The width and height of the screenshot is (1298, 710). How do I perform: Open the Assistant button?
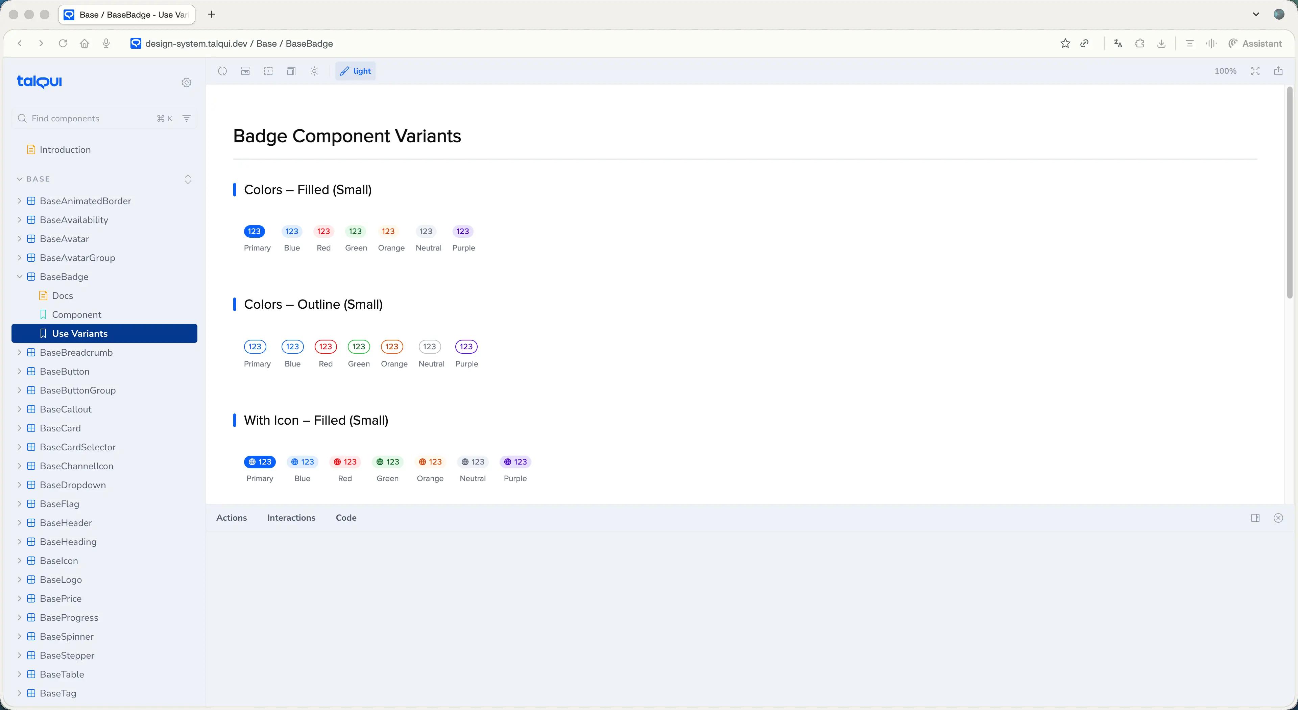click(1255, 43)
